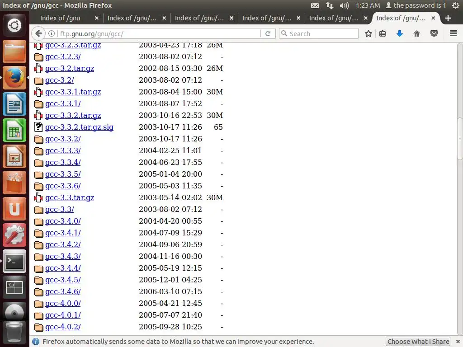Open LibreOffice Impress from the launcher

click(14, 156)
